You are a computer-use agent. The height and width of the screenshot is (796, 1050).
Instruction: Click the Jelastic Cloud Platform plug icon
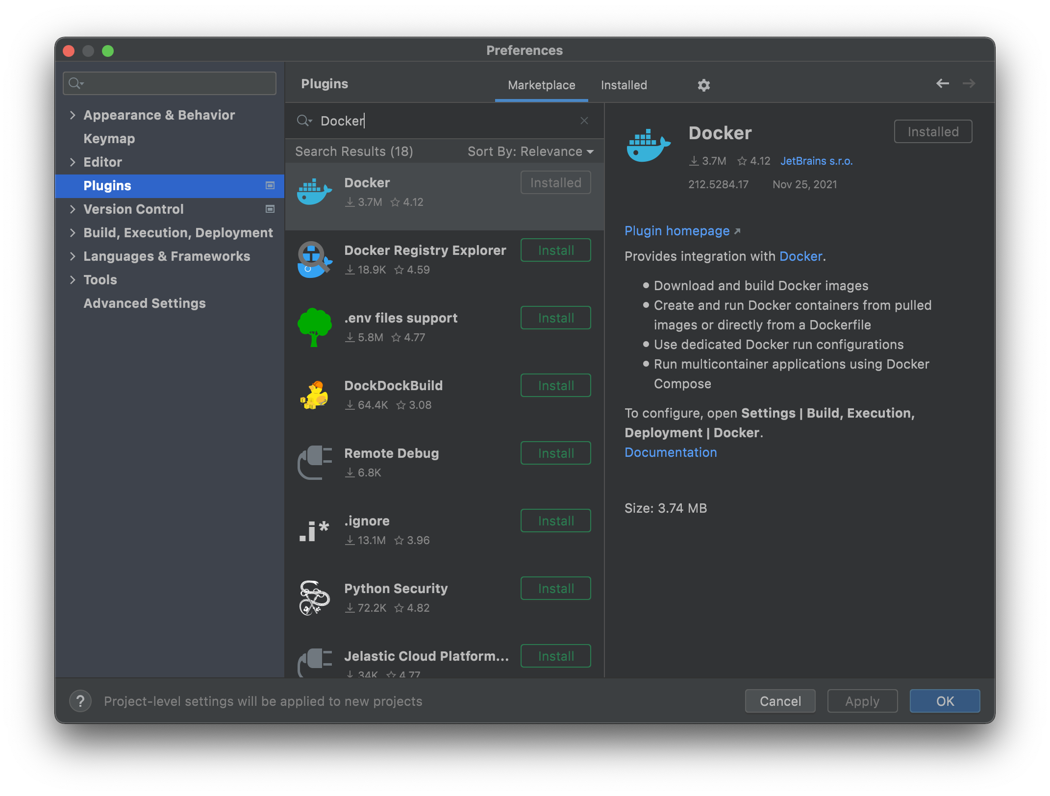pos(314,662)
